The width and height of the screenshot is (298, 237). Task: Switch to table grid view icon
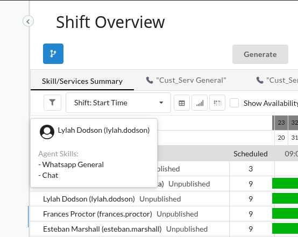pyautogui.click(x=182, y=103)
